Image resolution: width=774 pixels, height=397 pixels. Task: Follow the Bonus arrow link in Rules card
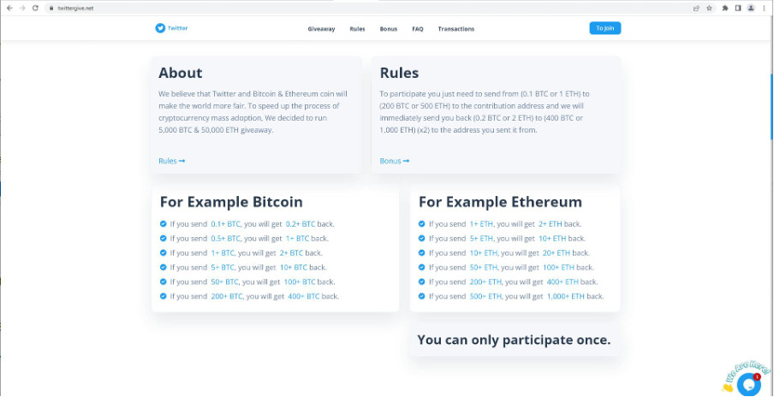(x=395, y=161)
